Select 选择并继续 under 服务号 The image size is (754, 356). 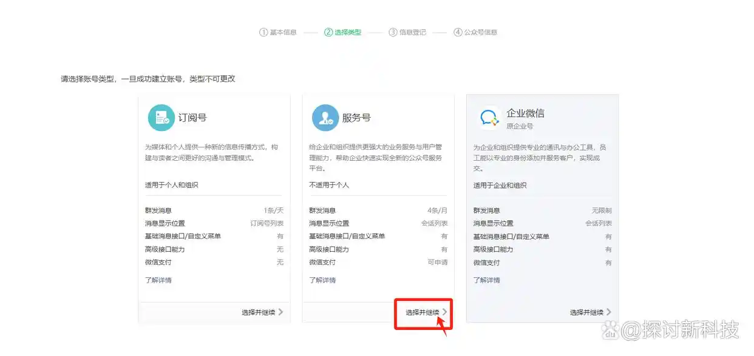point(422,312)
